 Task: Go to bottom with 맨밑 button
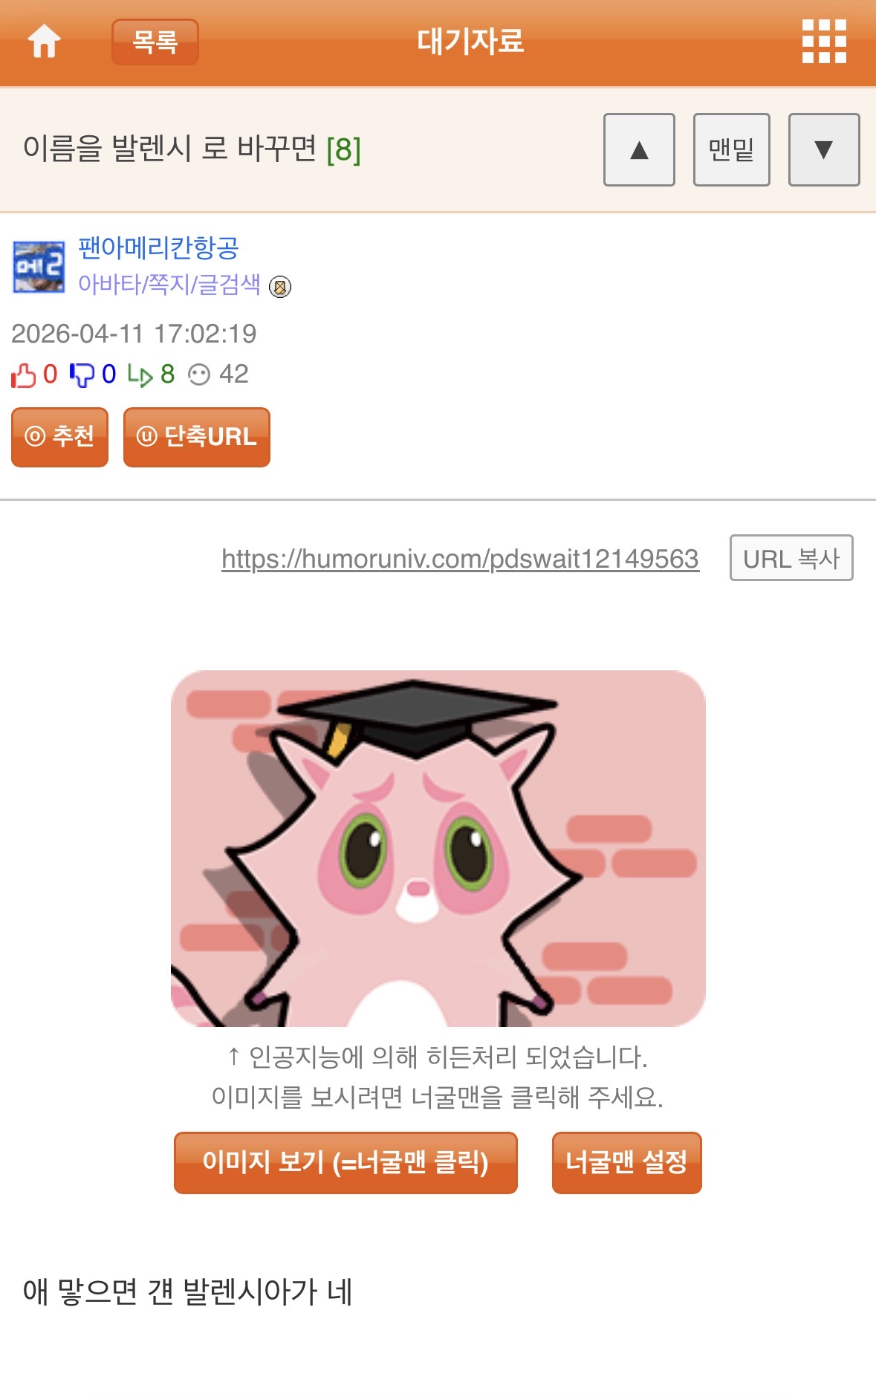[x=731, y=149]
